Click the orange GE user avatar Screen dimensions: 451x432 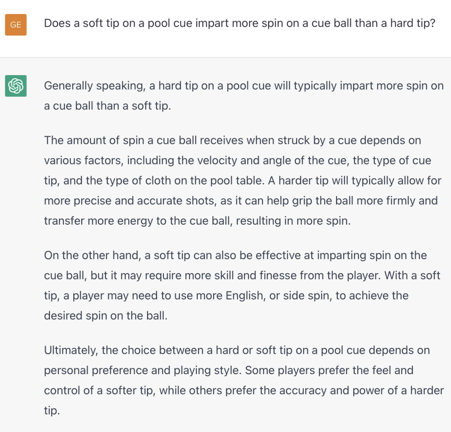pos(16,25)
